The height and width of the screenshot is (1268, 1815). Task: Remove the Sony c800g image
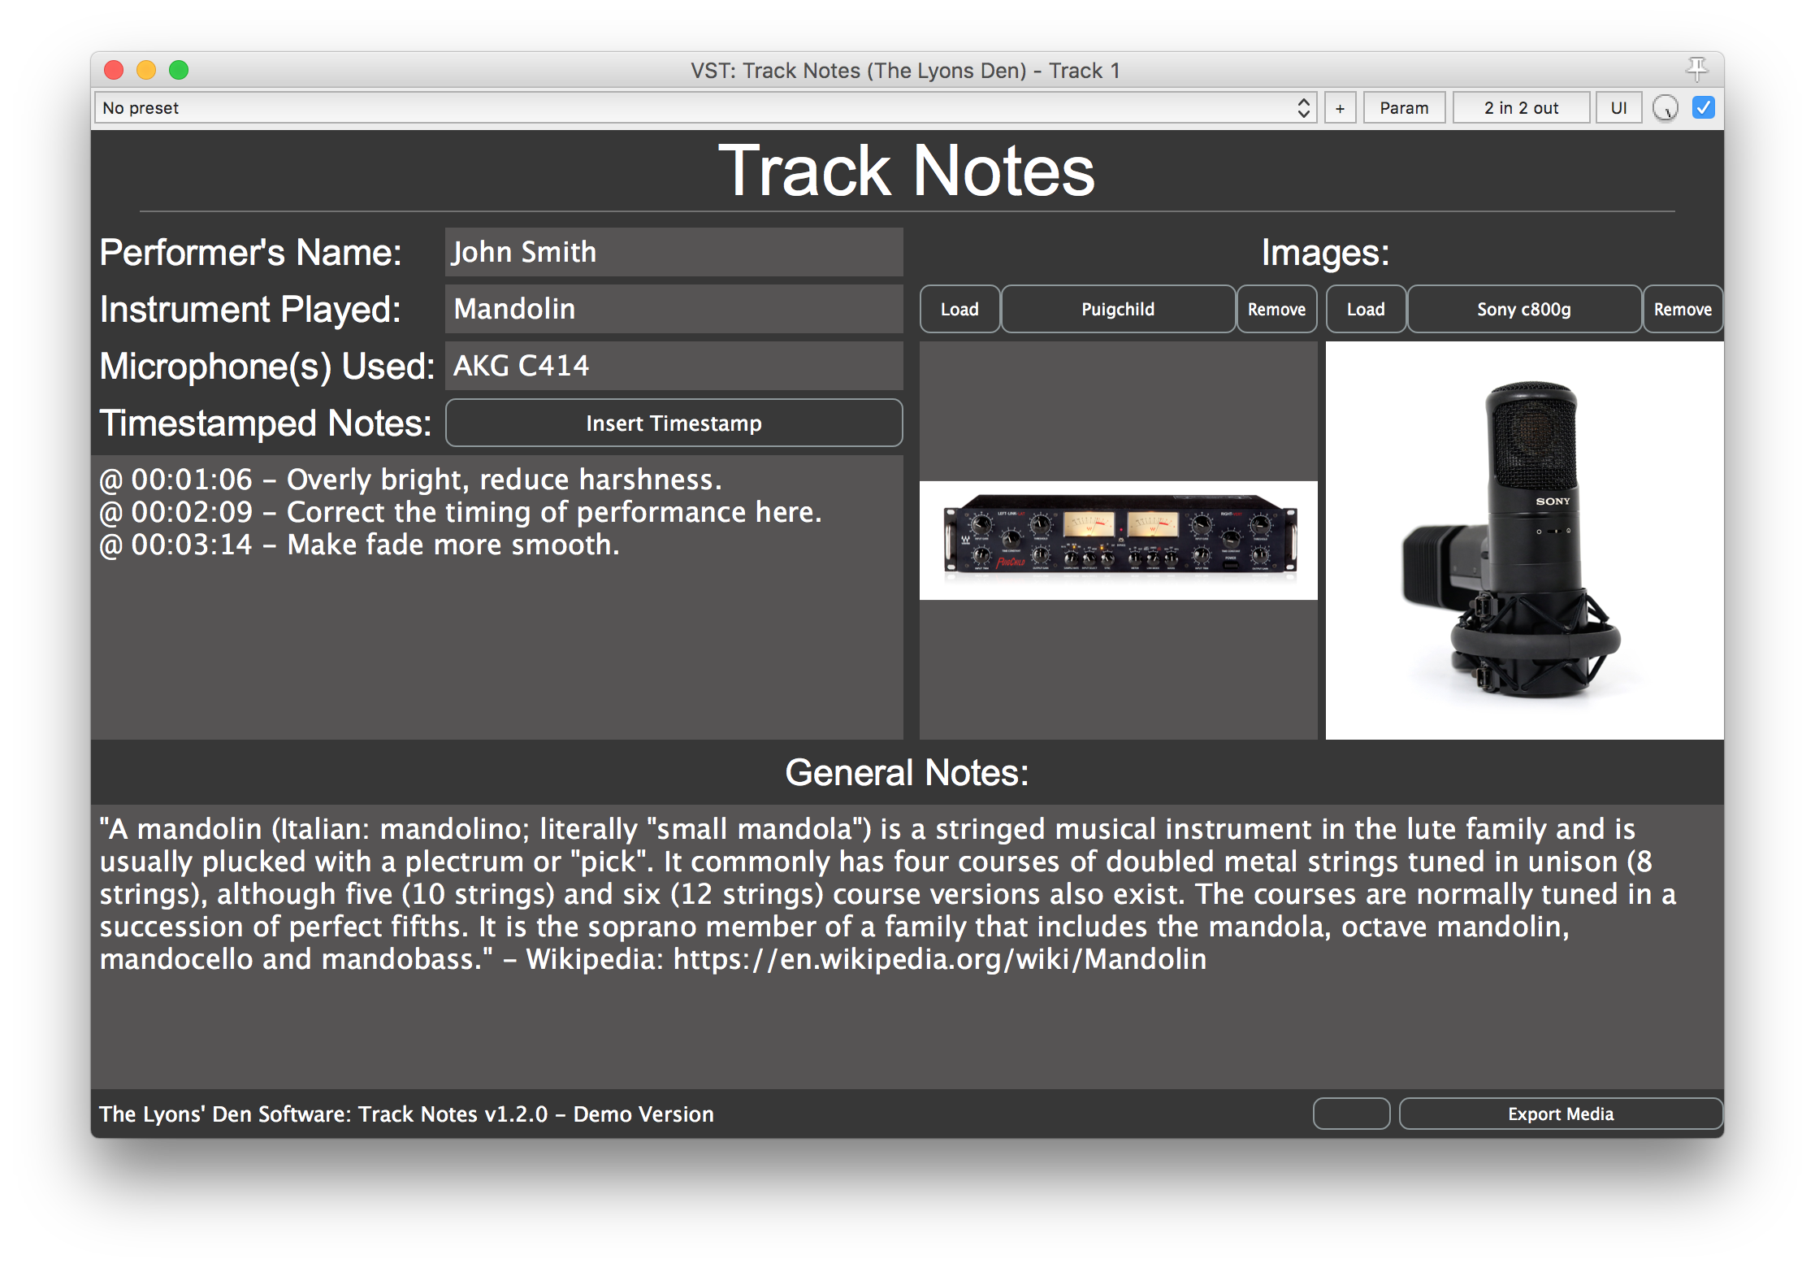(1683, 309)
